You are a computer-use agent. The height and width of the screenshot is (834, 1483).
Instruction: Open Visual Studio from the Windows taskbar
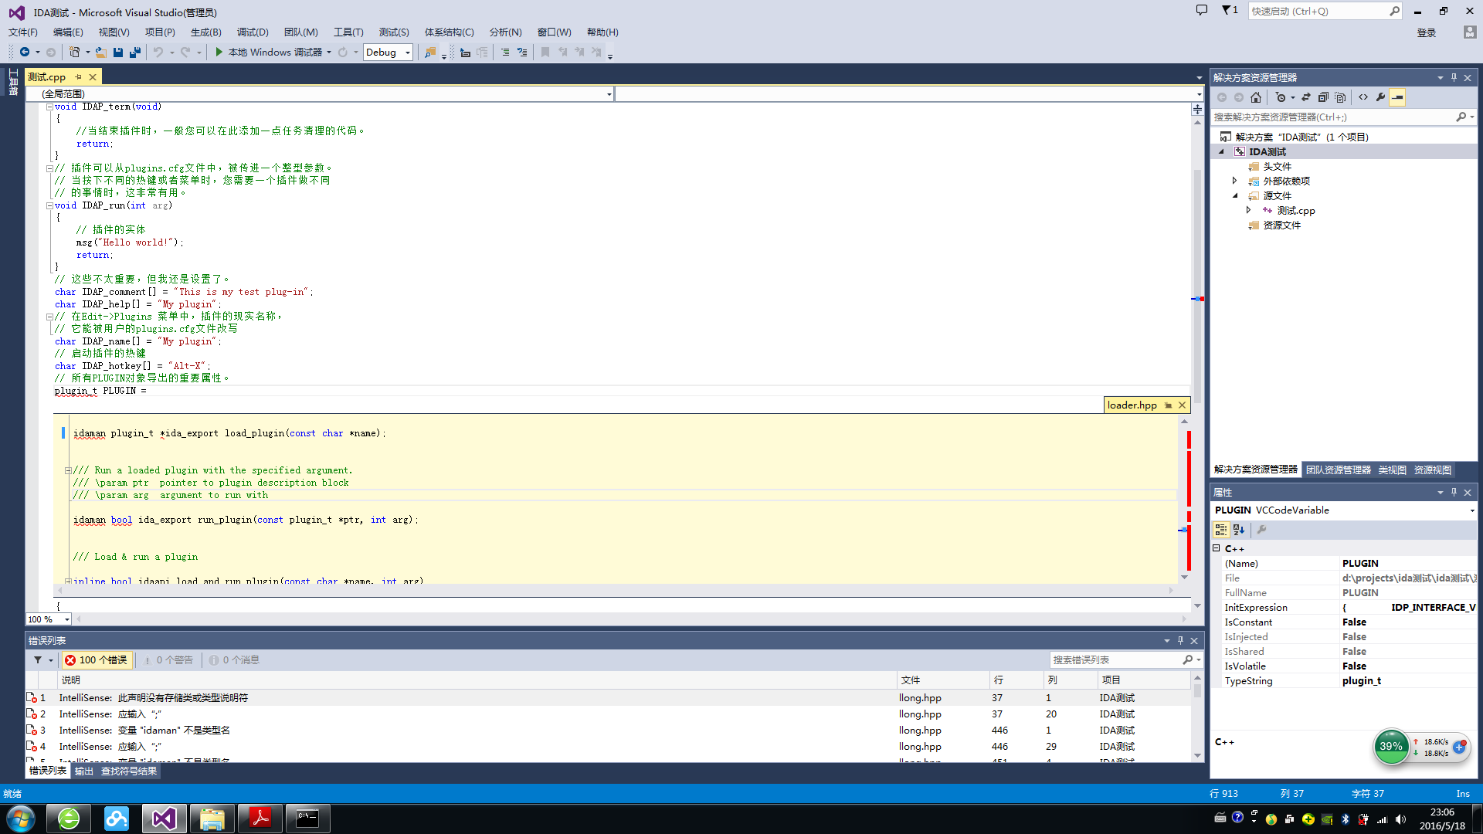pyautogui.click(x=164, y=819)
